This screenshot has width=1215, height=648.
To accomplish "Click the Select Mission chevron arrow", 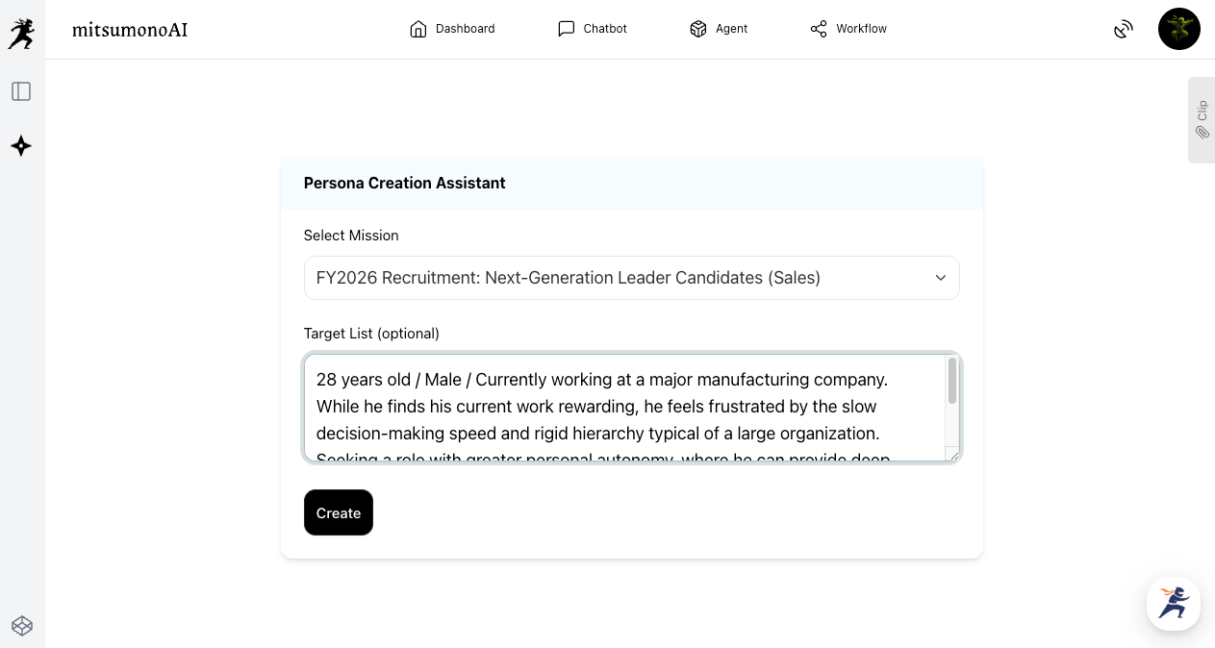I will click(x=940, y=278).
